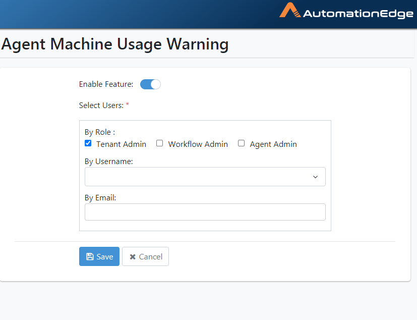Check the Workflow Admin checkbox

159,143
